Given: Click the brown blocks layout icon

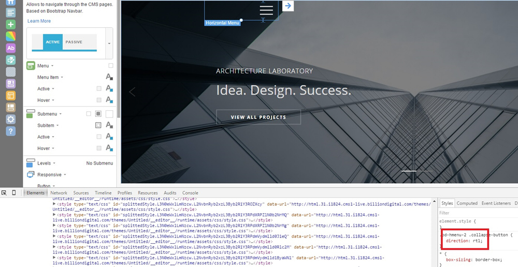Looking at the screenshot, I should 10,108.
